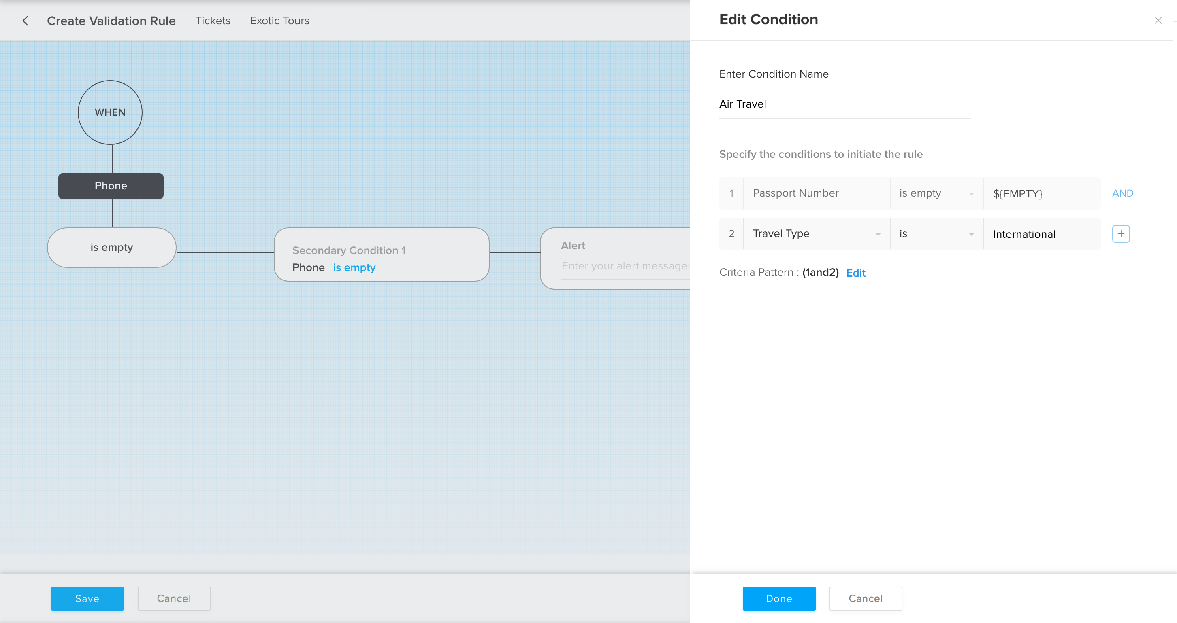Click the International value field
The width and height of the screenshot is (1177, 623).
click(x=1041, y=234)
